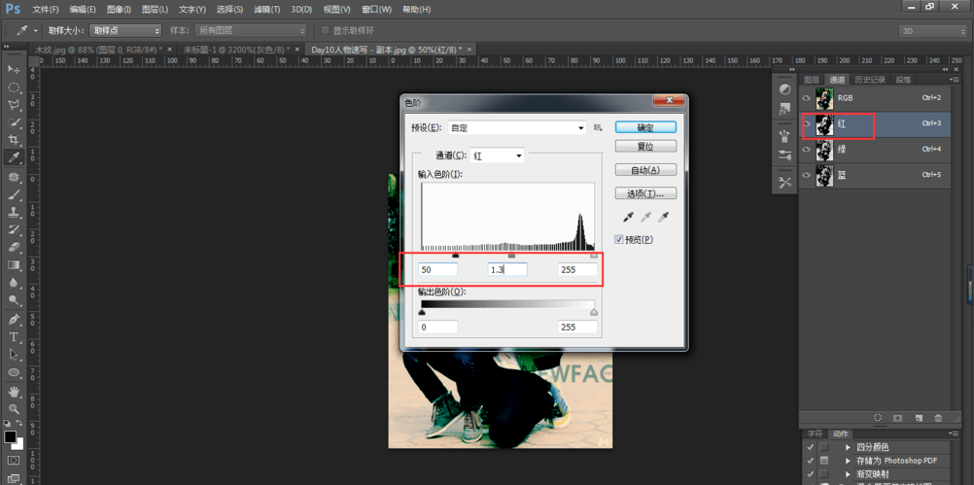Open the preset options icon beside 预设 dropdown

[x=598, y=127]
